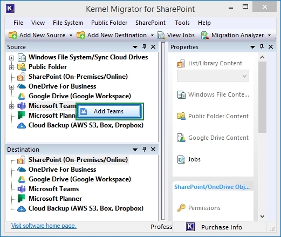The width and height of the screenshot is (281, 237).
Task: Select Cloud Backup (AWS S3, Box, Dropbox) source label
Action: 86,125
